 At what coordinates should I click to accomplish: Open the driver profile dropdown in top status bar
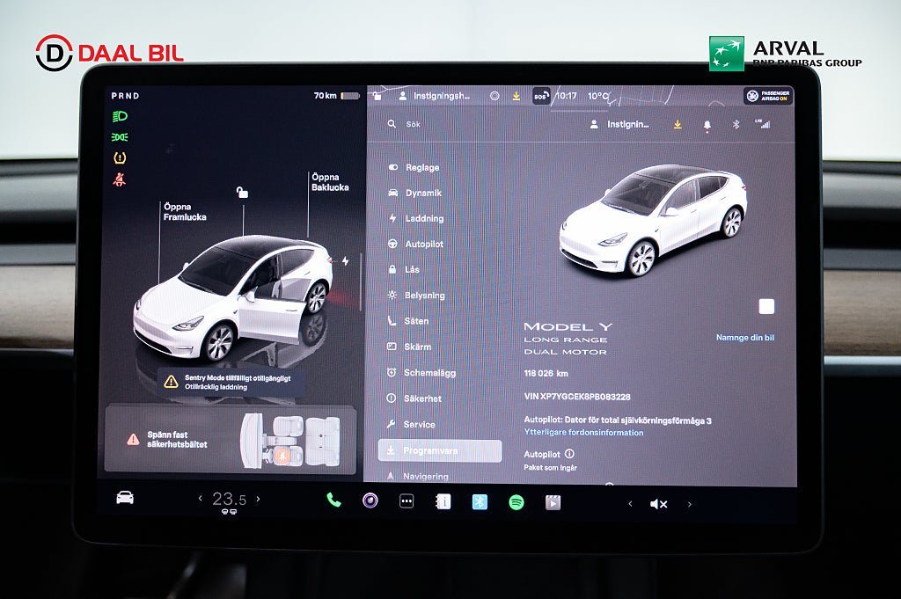click(x=436, y=96)
